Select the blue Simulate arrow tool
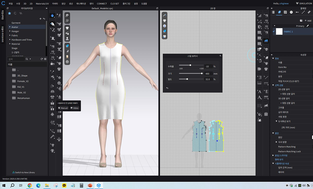The width and height of the screenshot is (313, 189). [53, 16]
